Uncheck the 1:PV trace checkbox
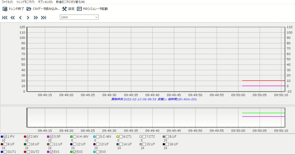 pyautogui.click(x=5, y=137)
